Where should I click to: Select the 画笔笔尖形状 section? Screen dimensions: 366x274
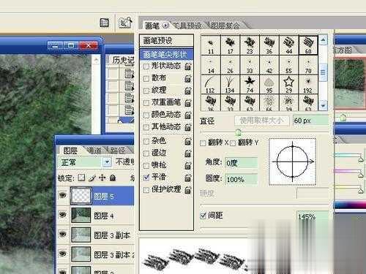point(167,55)
